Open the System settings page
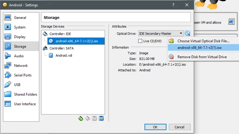Screen dimensions: 239x134 pyautogui.click(x=19, y=27)
